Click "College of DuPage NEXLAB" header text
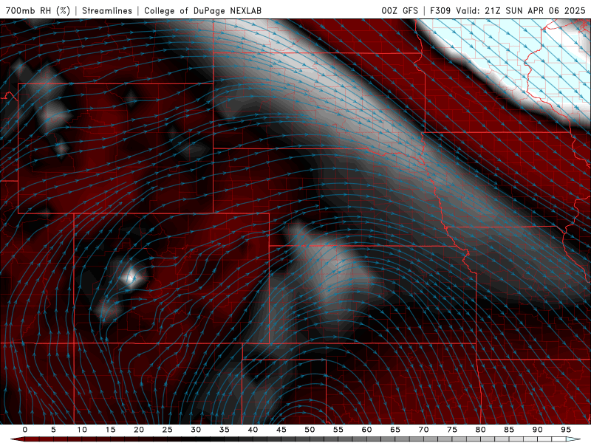This screenshot has height=443, width=591. click(202, 10)
